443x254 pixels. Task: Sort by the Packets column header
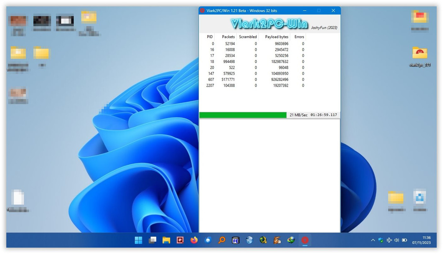coord(228,37)
